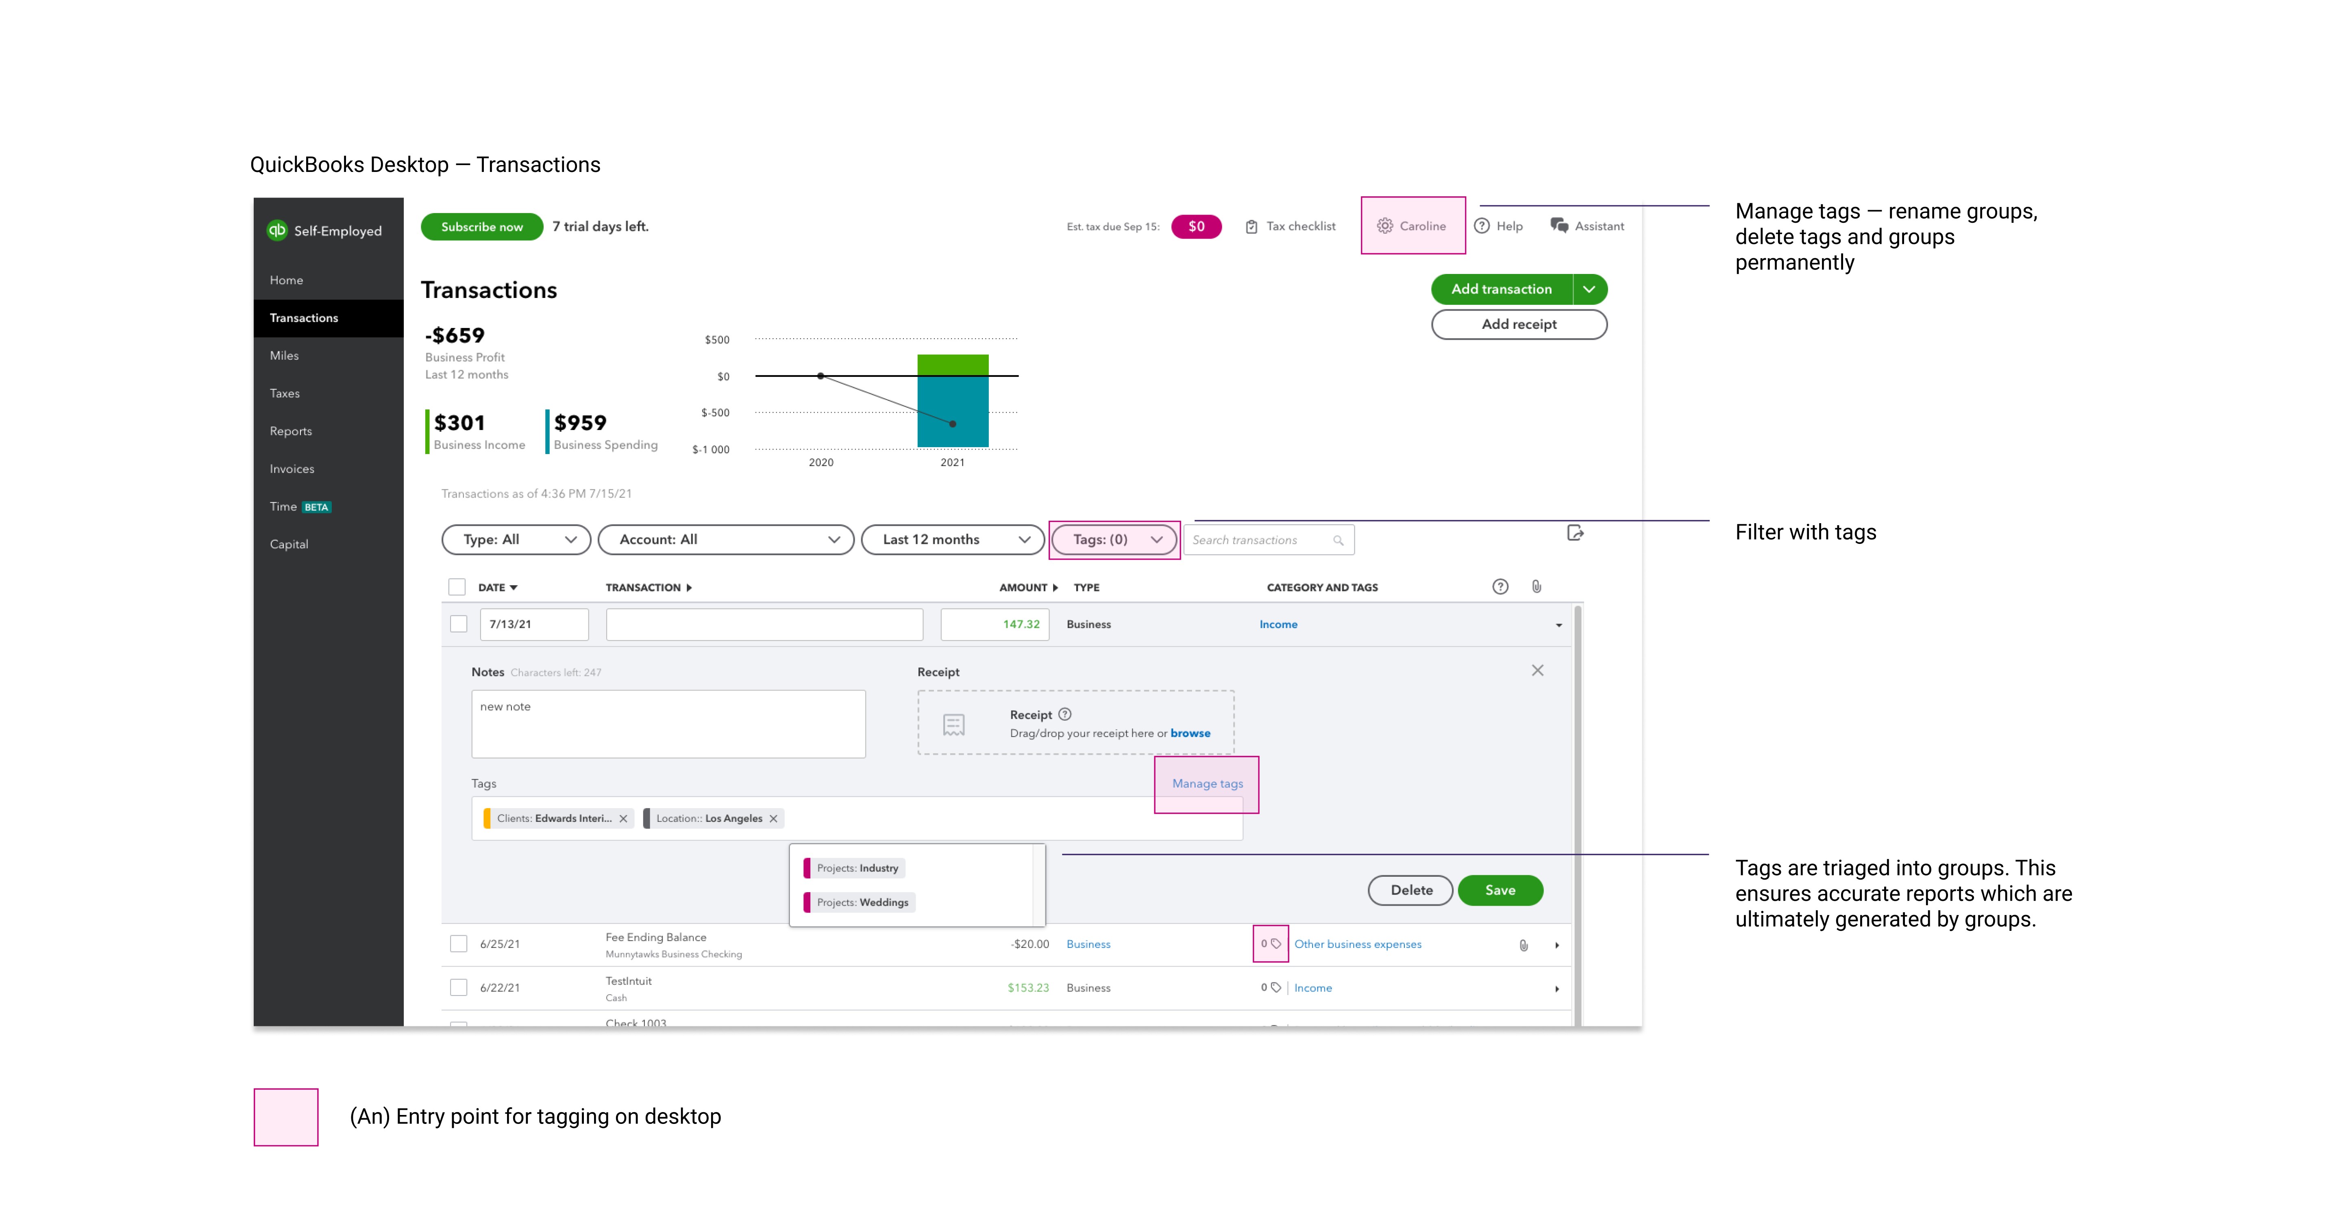The image size is (2342, 1217).
Task: Check the 7/13/21 transaction checkbox
Action: pyautogui.click(x=459, y=624)
